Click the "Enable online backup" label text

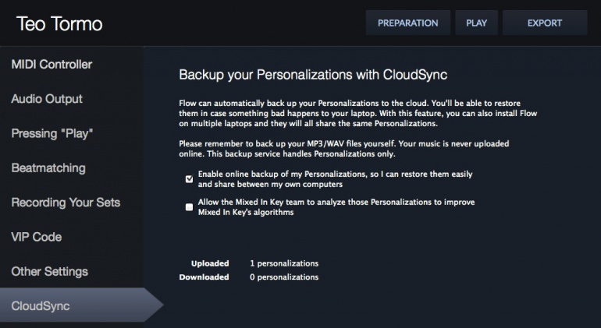click(x=335, y=179)
